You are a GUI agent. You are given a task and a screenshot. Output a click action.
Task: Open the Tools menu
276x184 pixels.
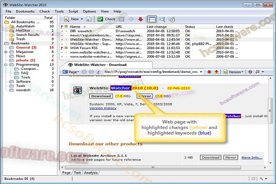[59, 11]
